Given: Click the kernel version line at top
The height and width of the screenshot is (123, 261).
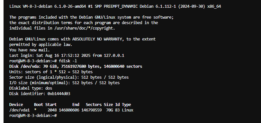Looking at the screenshot, I should 115,6.
